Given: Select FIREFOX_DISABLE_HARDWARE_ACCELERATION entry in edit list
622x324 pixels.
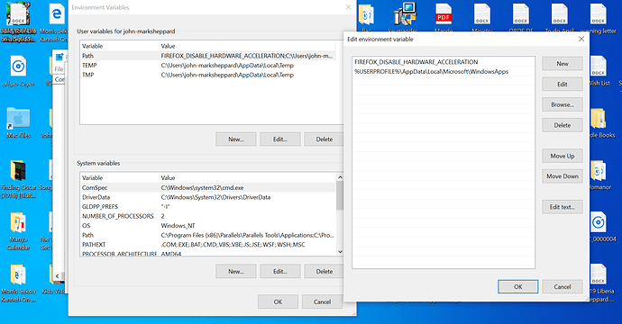Looking at the screenshot, I should point(444,62).
